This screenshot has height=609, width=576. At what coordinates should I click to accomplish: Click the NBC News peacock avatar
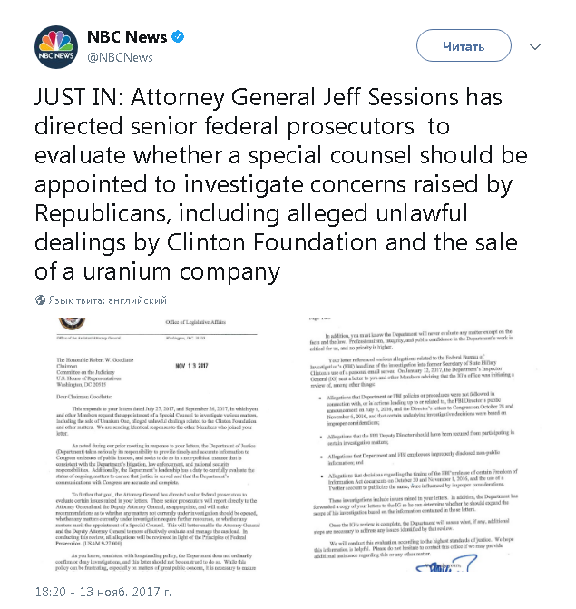pos(57,47)
